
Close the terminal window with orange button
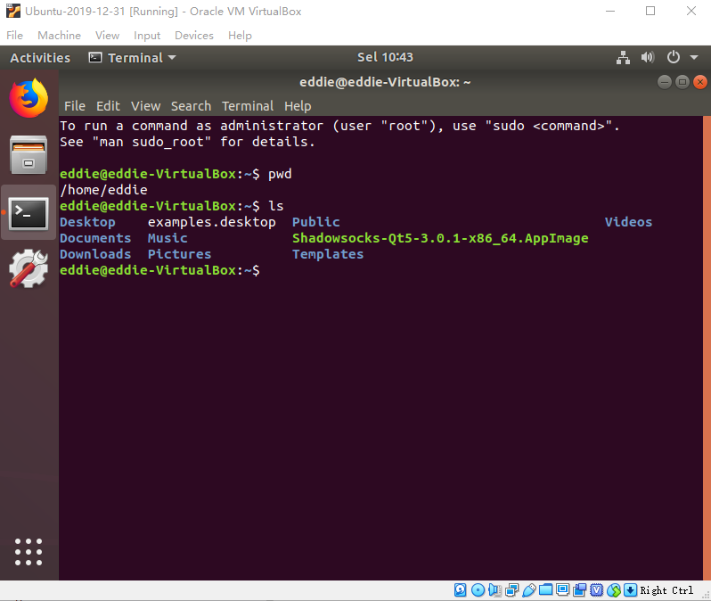coord(700,82)
